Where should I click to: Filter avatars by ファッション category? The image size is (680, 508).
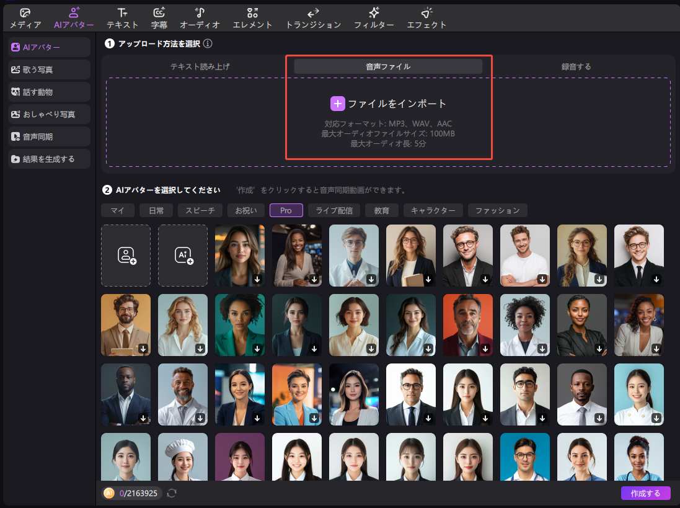point(497,210)
